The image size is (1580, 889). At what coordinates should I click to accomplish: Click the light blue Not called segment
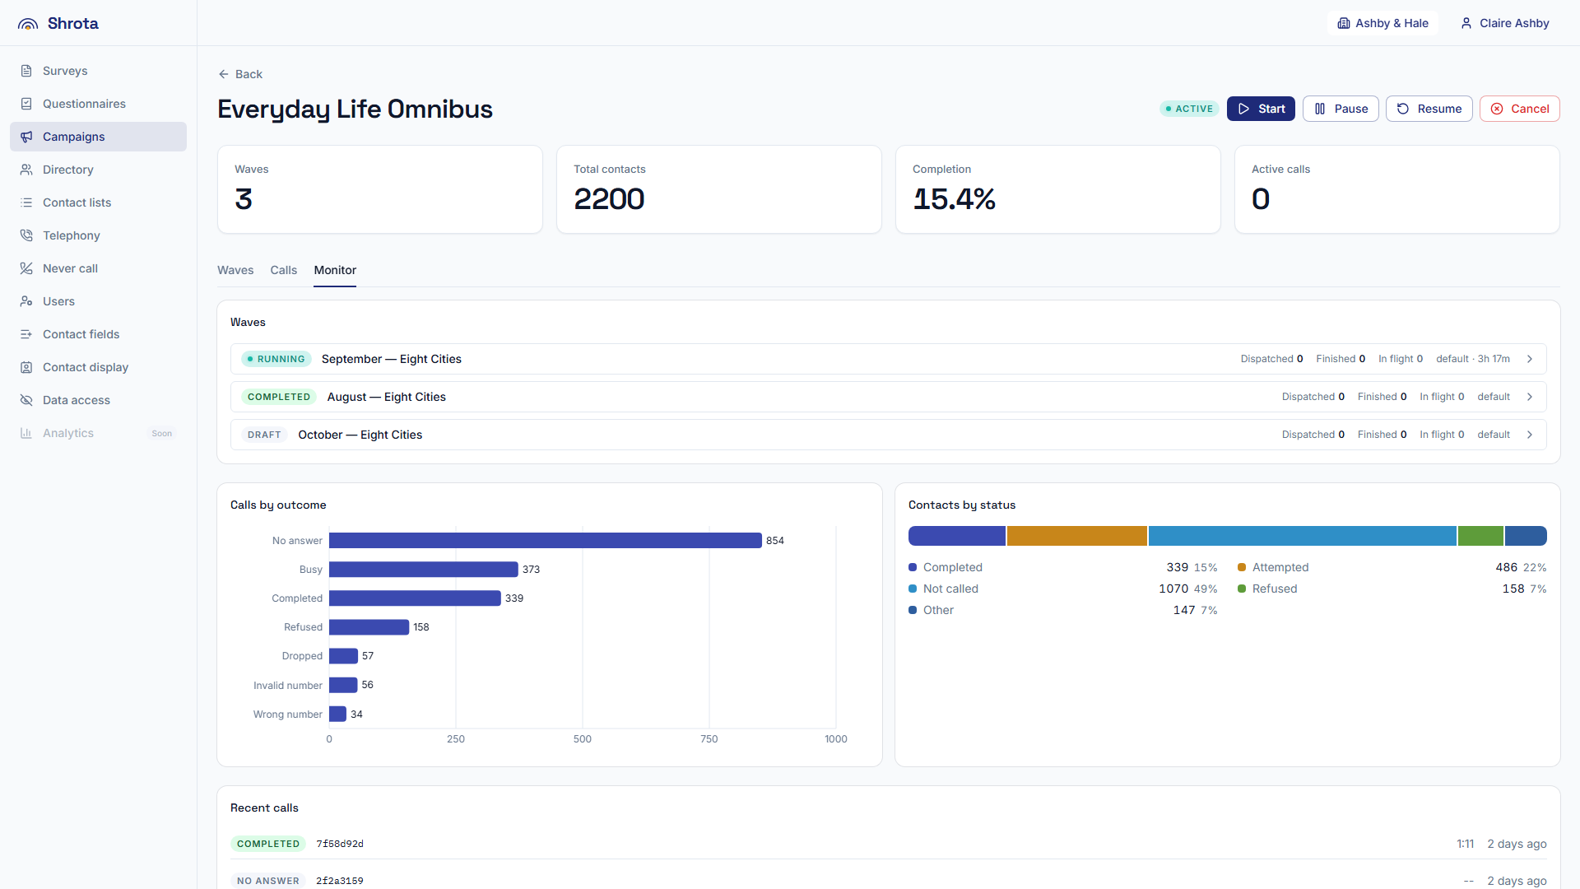tap(1302, 536)
